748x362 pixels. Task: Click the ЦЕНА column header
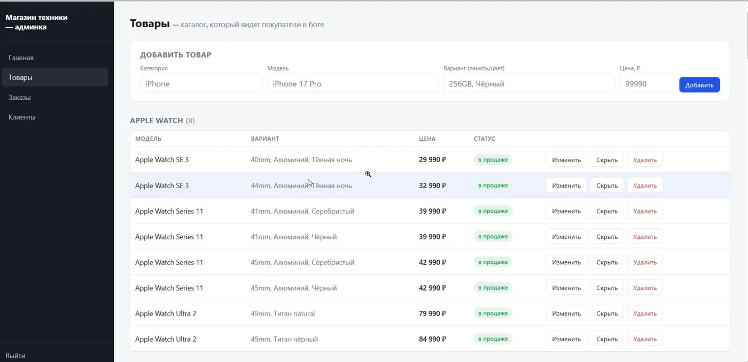coord(427,139)
